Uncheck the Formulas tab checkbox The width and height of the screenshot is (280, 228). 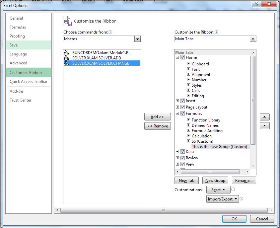[182, 113]
